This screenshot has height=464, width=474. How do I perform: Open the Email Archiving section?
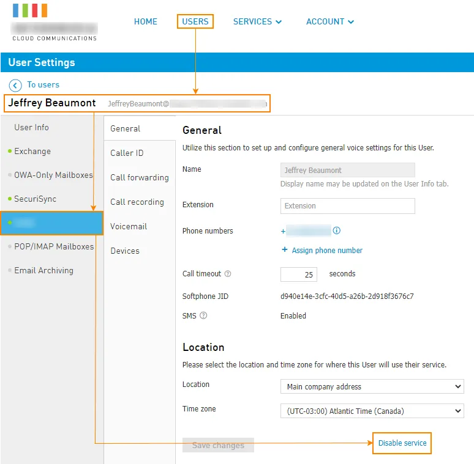click(43, 270)
